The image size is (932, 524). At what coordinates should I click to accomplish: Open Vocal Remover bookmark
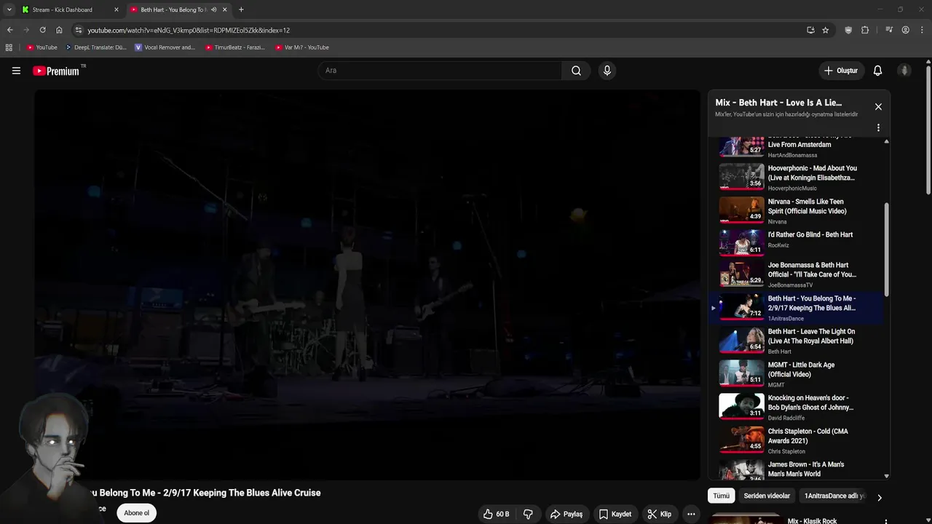click(165, 47)
